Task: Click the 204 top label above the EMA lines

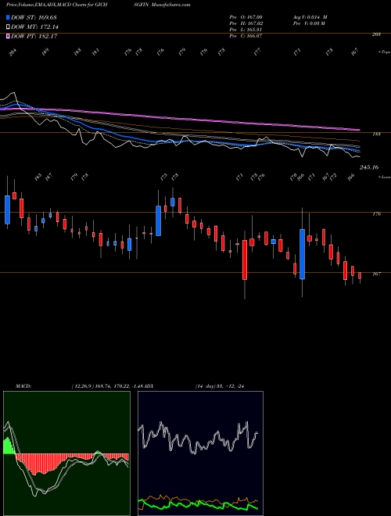Action: pos(13,52)
